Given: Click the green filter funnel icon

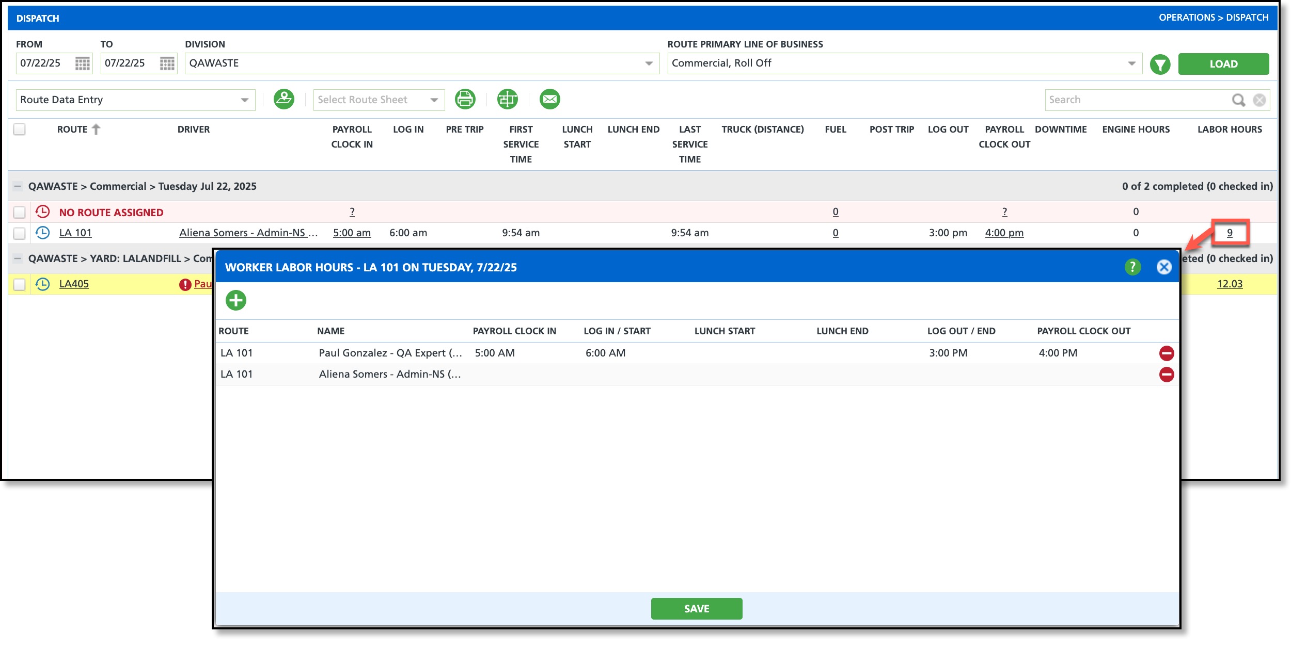Looking at the screenshot, I should click(1160, 64).
